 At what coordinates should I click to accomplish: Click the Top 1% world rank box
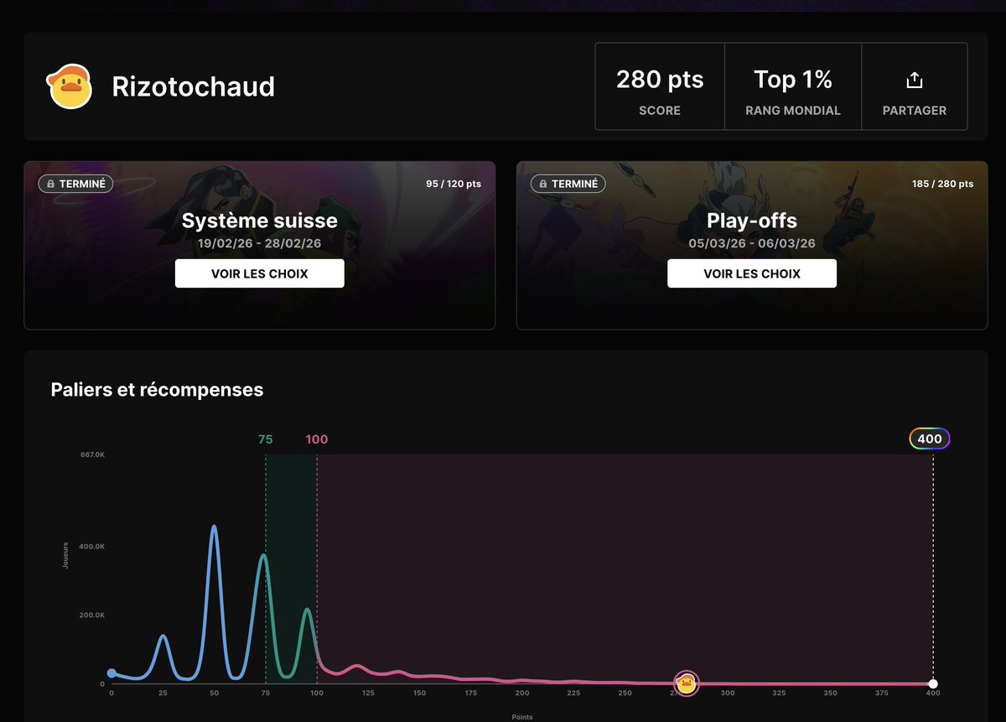click(x=793, y=86)
